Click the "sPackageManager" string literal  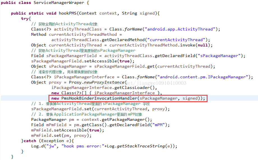pyautogui.click(x=219, y=56)
